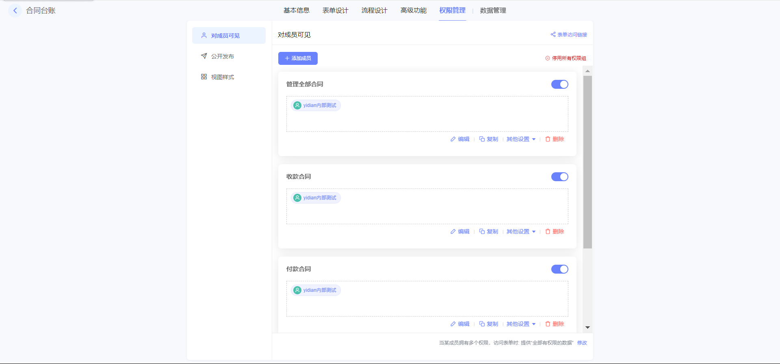
Task: Open 其他设置 dropdown in 收款合同 card
Action: (521, 231)
